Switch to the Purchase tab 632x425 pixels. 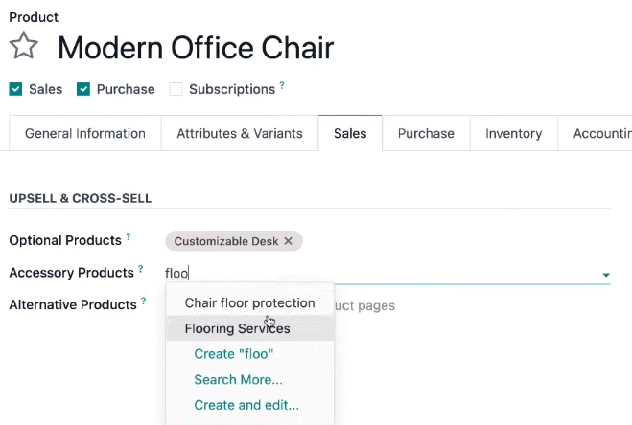[x=426, y=133]
